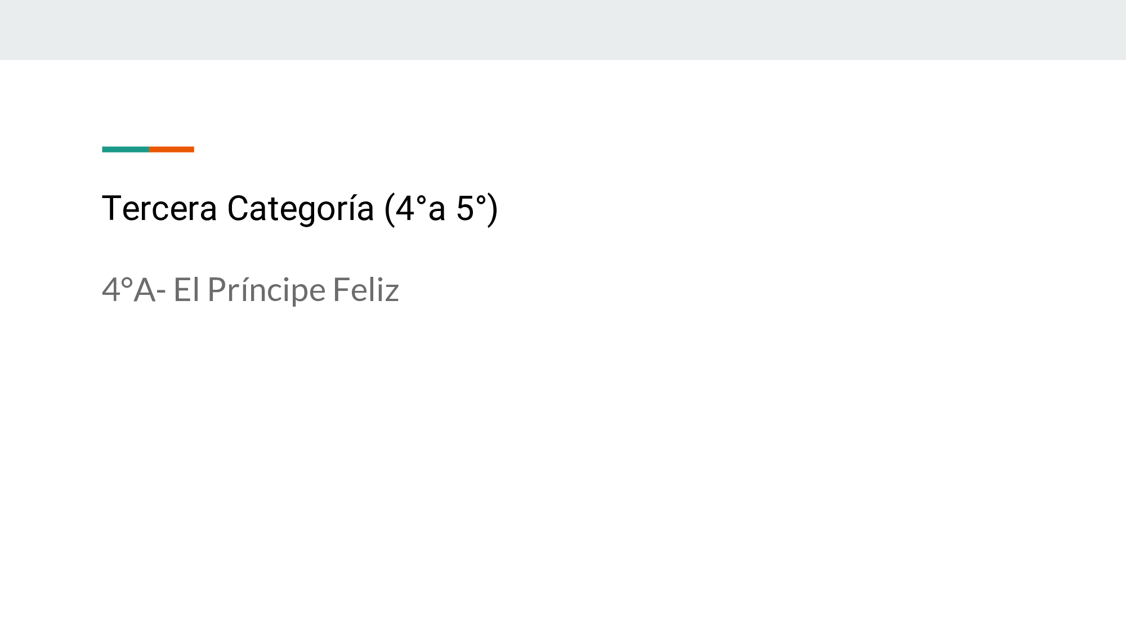1126x633 pixels.
Task: Select the word "Príncipe" in the subtitle
Action: tap(266, 290)
